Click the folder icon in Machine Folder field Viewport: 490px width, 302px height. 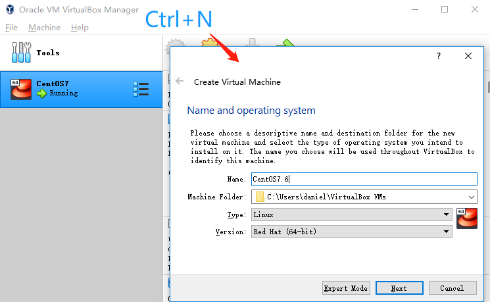point(260,197)
